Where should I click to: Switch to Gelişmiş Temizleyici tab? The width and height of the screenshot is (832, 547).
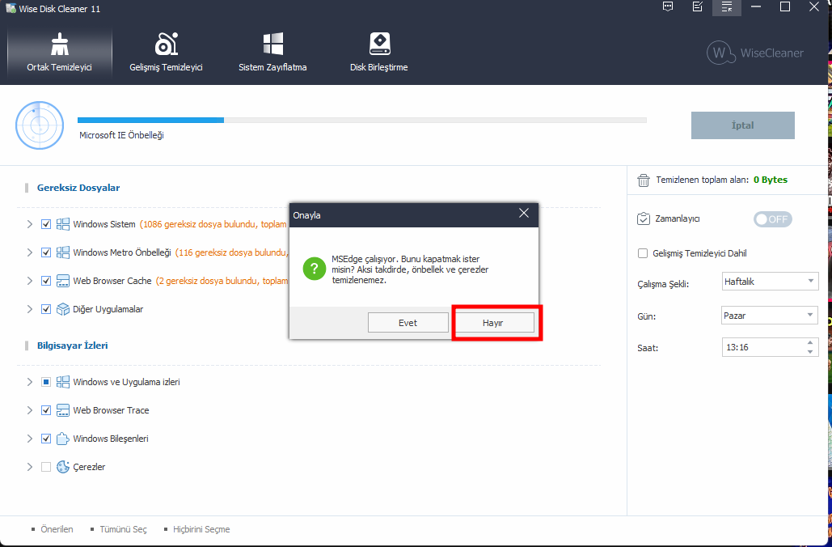coord(166,52)
